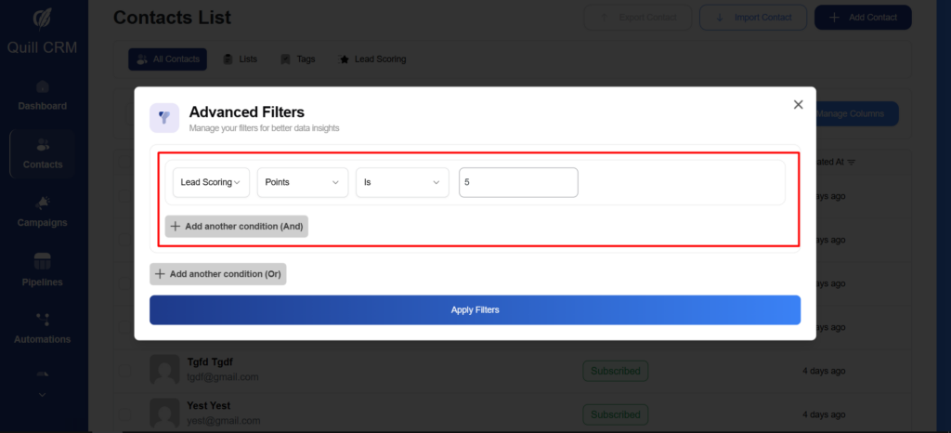Focus the filter value field containing 5
951x433 pixels.
tap(518, 183)
